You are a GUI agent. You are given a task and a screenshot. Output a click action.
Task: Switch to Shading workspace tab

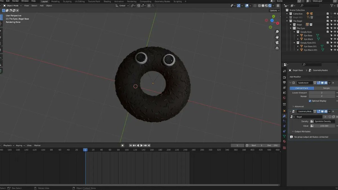107,1
